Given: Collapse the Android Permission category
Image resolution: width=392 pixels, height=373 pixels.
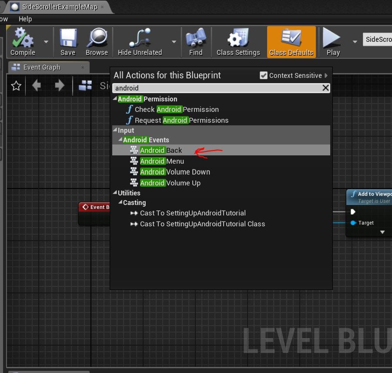Looking at the screenshot, I should (115, 99).
